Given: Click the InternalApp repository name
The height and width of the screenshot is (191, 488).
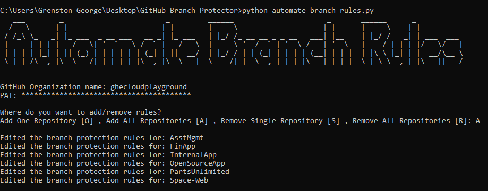Looking at the screenshot, I should point(193,154).
